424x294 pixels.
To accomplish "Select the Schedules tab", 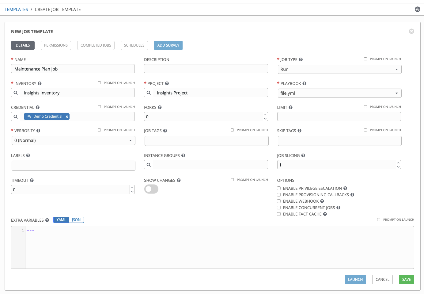I will point(134,45).
